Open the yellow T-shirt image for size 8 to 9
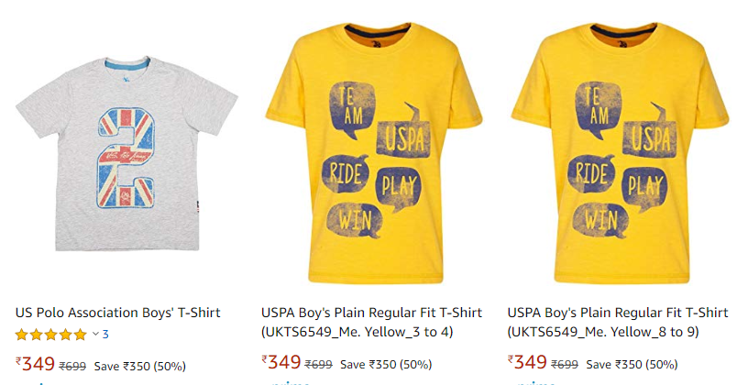The height and width of the screenshot is (385, 737). click(x=620, y=153)
